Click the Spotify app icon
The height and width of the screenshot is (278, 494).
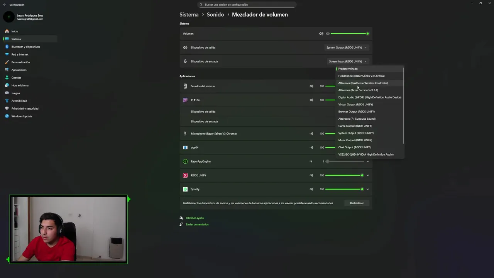point(185,189)
